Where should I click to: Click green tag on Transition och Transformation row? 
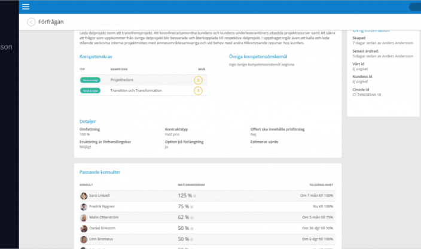[x=91, y=90]
